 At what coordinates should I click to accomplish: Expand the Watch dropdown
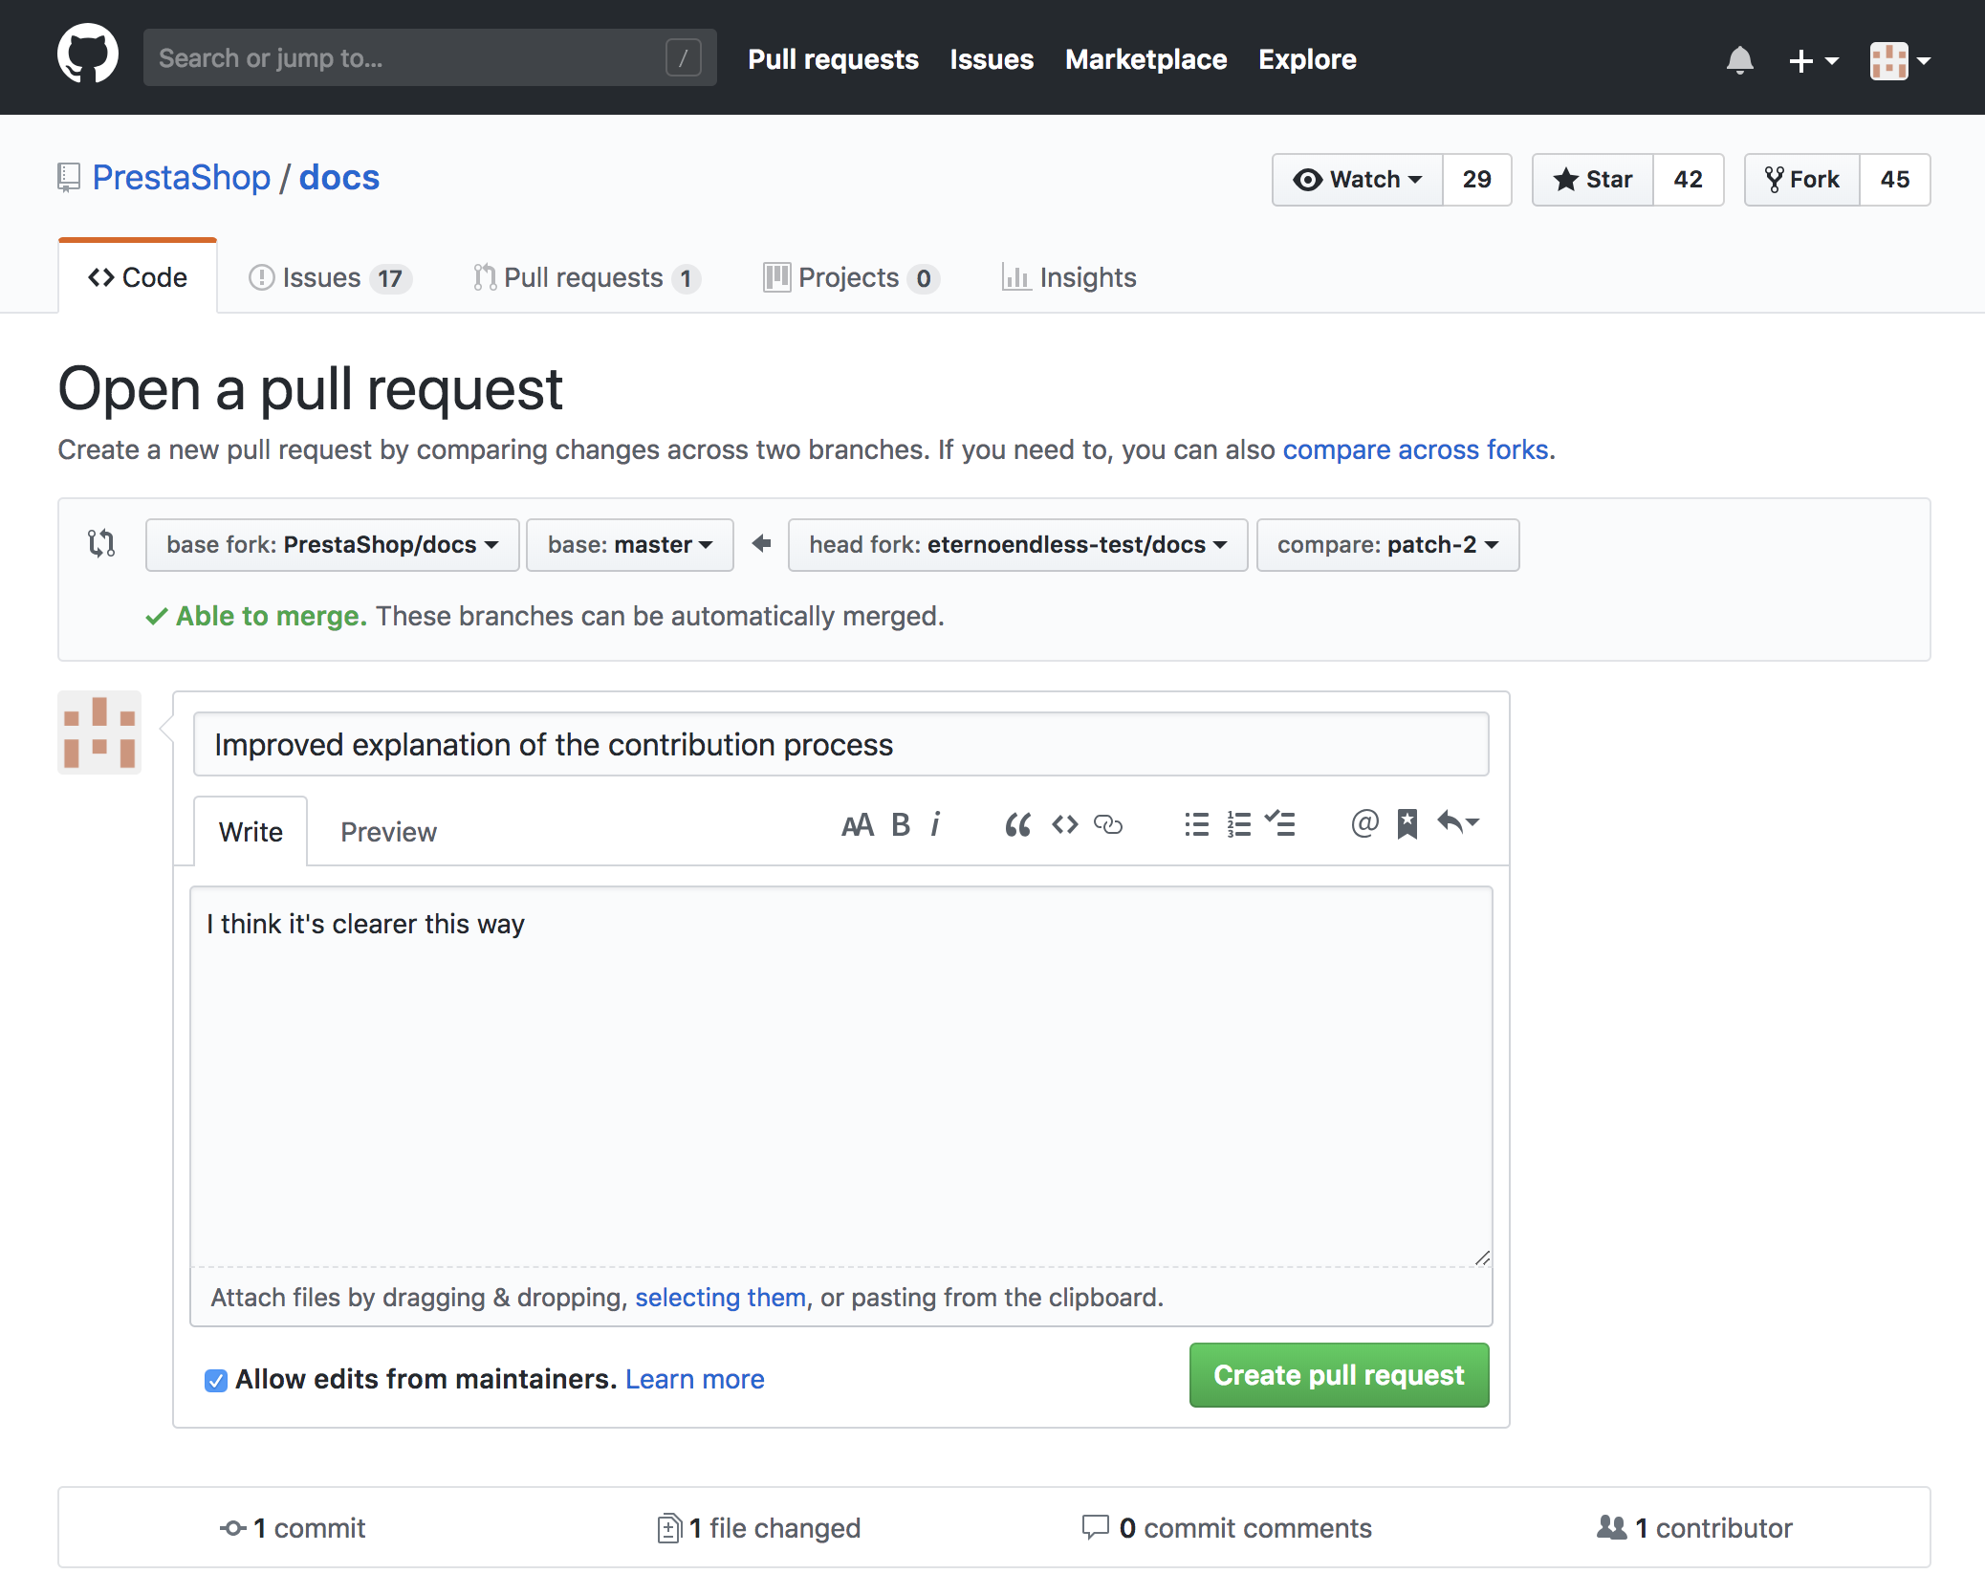[1358, 180]
